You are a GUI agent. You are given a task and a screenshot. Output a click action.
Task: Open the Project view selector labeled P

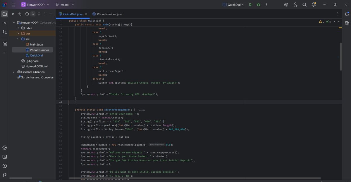[13, 14]
